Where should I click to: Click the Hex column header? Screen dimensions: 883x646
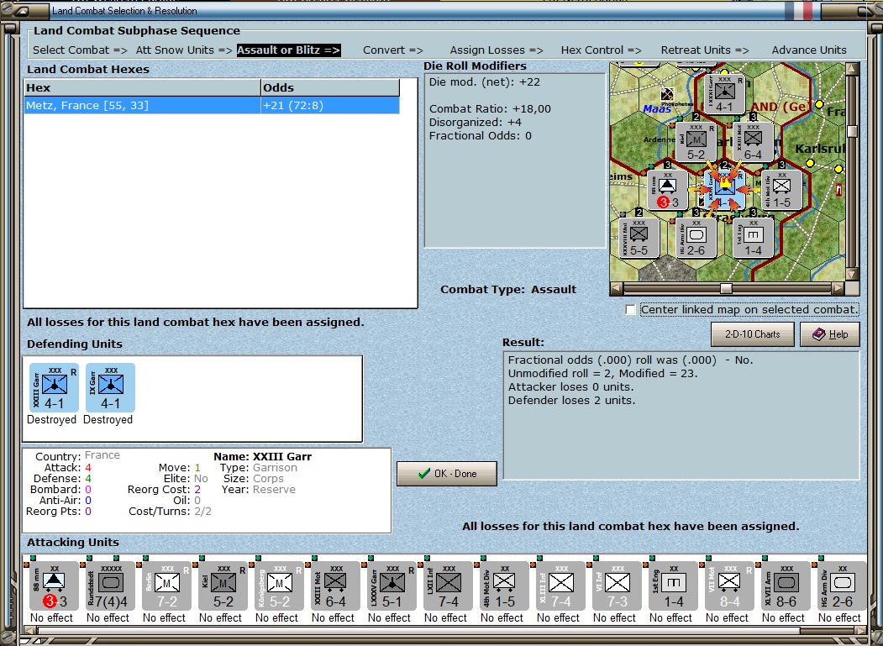coord(142,88)
